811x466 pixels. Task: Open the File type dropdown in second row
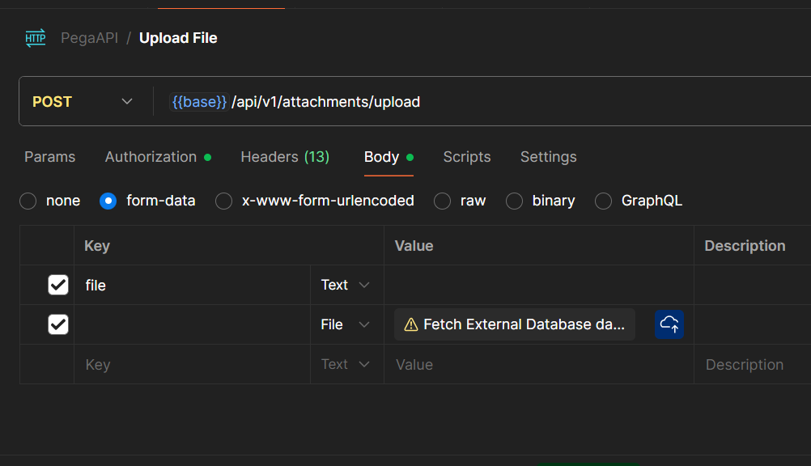click(346, 324)
